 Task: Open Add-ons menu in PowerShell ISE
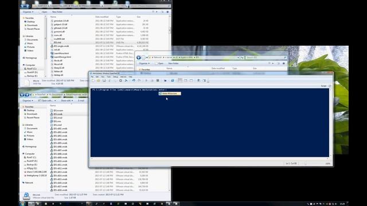tap(123, 77)
